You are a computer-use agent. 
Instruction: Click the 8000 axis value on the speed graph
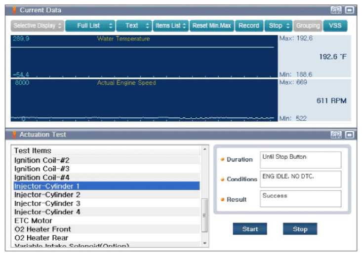22,82
